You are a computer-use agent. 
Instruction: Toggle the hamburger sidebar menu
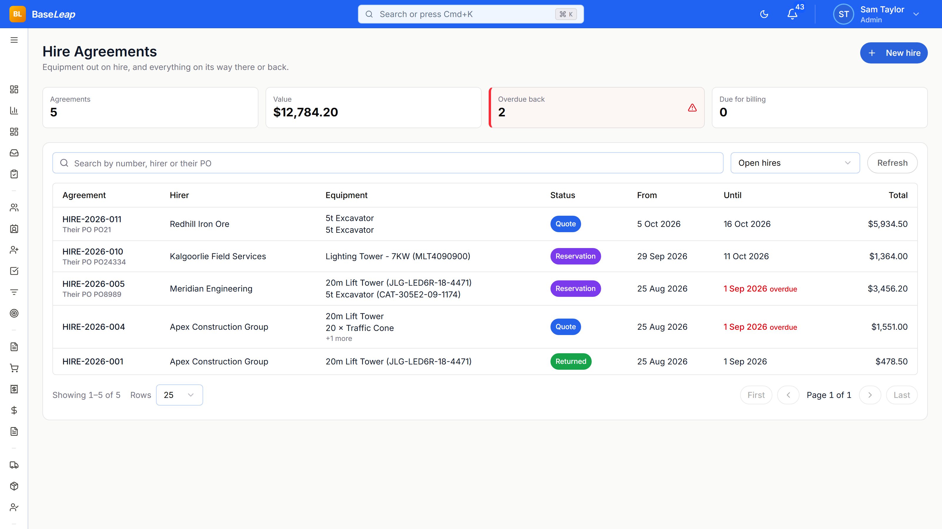(14, 40)
